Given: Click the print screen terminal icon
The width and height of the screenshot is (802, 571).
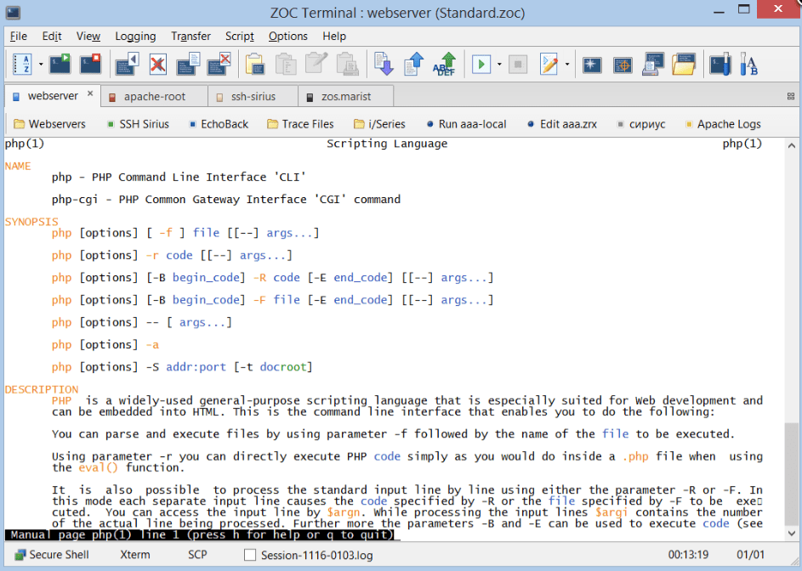Looking at the screenshot, I should (x=653, y=65).
